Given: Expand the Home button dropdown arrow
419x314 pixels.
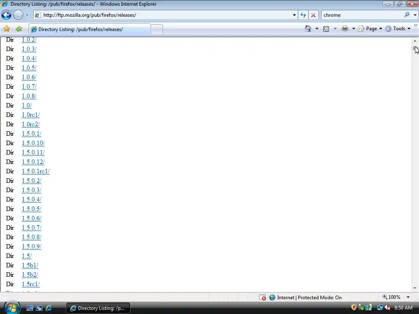Looking at the screenshot, I should click(317, 29).
